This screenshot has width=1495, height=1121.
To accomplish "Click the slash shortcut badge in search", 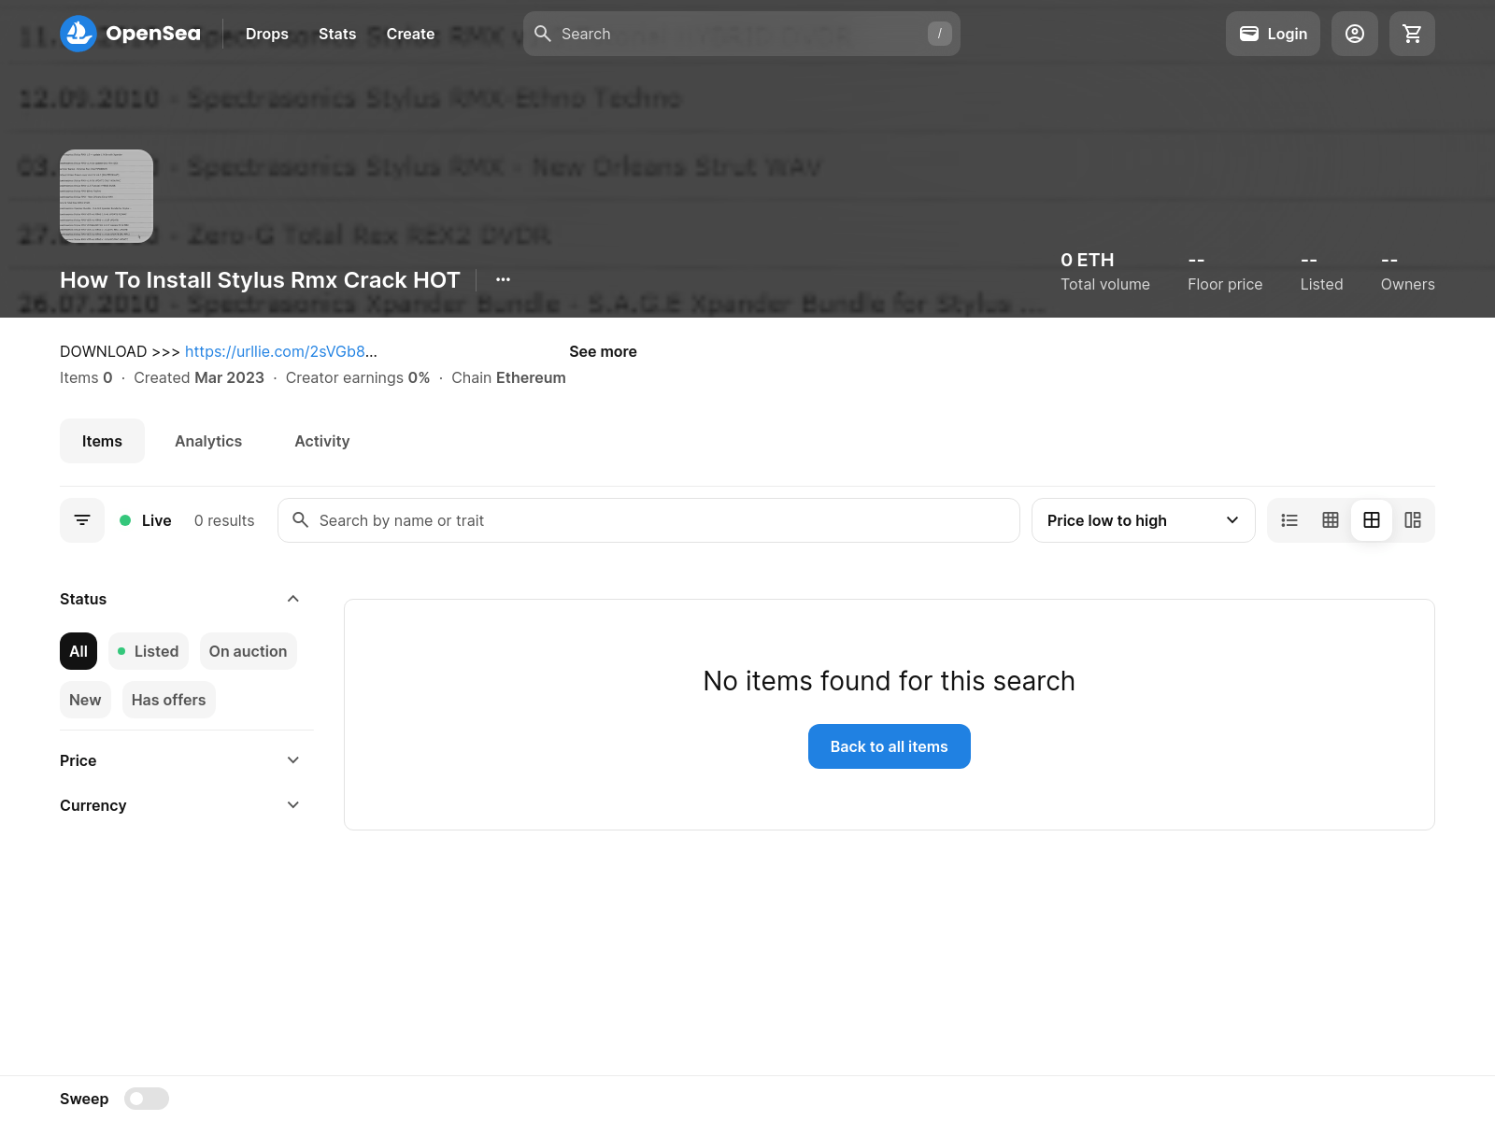I will tap(940, 34).
